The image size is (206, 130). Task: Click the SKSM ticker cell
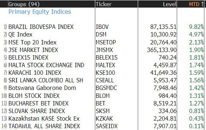[103, 111]
